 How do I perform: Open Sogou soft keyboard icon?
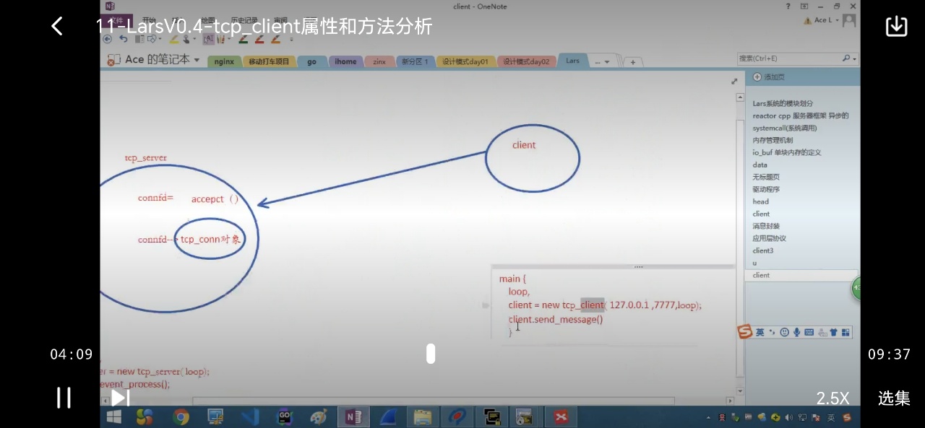point(809,332)
